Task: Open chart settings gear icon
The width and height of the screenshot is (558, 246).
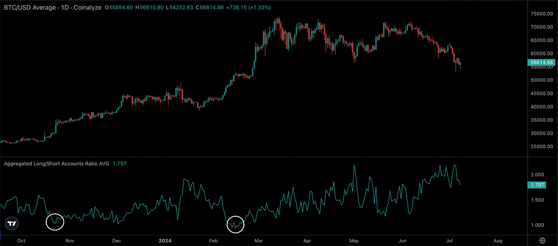Action: point(542,241)
